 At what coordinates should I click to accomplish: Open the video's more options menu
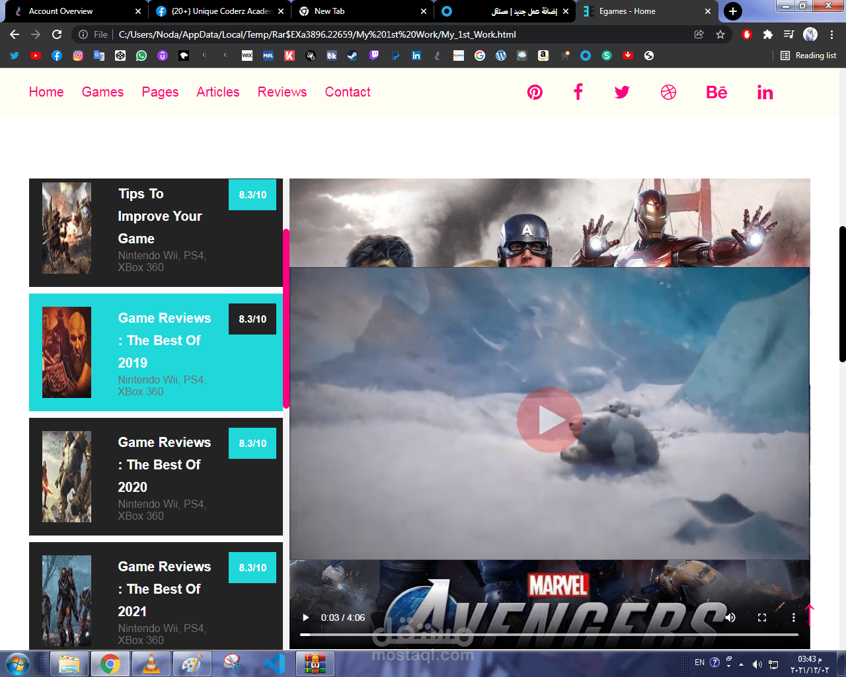coord(793,617)
